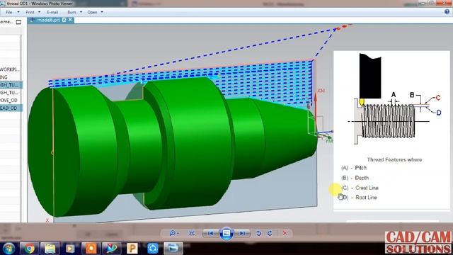Expand the Print dropdown arrow
The height and width of the screenshot is (255, 453).
[40, 12]
